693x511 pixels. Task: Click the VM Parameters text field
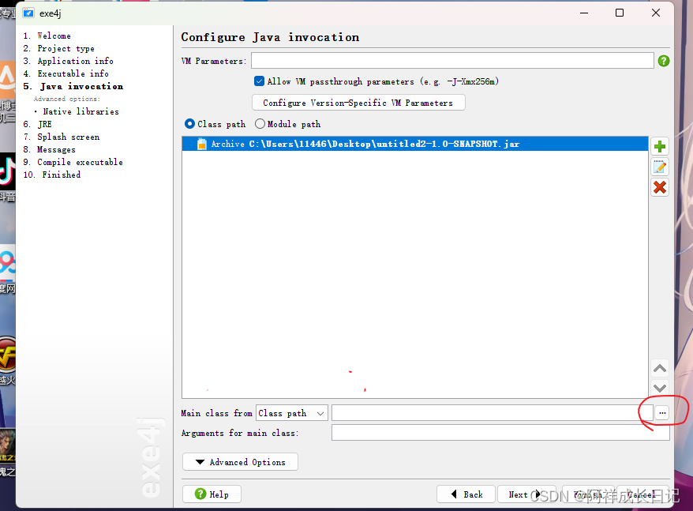(452, 61)
